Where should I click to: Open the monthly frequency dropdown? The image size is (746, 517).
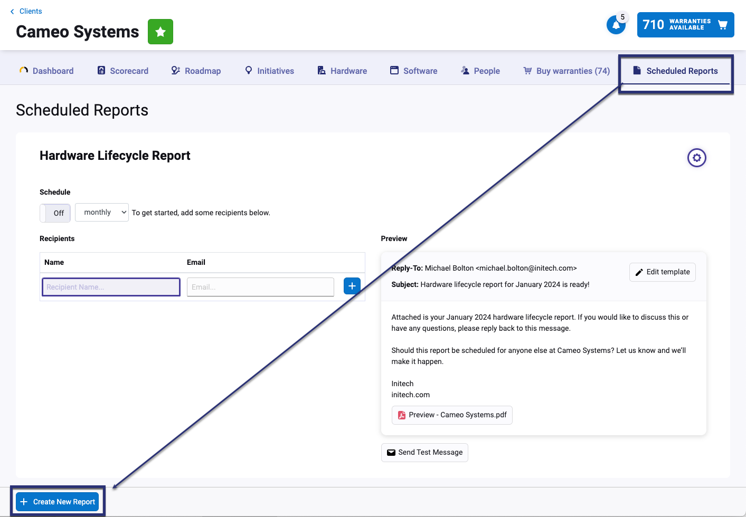[x=101, y=212]
